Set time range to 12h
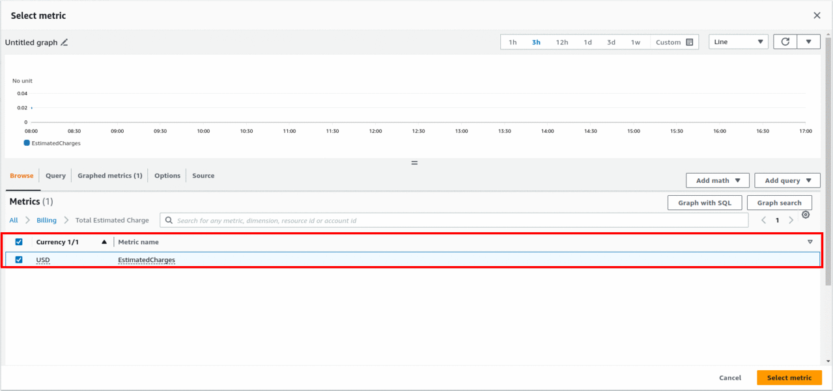Image resolution: width=833 pixels, height=391 pixels. tap(561, 42)
